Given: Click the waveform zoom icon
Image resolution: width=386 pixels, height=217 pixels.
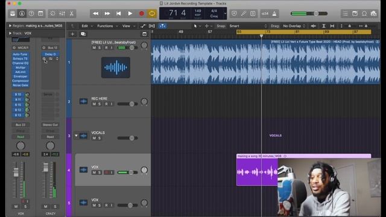Looking at the screenshot, I should click(314, 26).
